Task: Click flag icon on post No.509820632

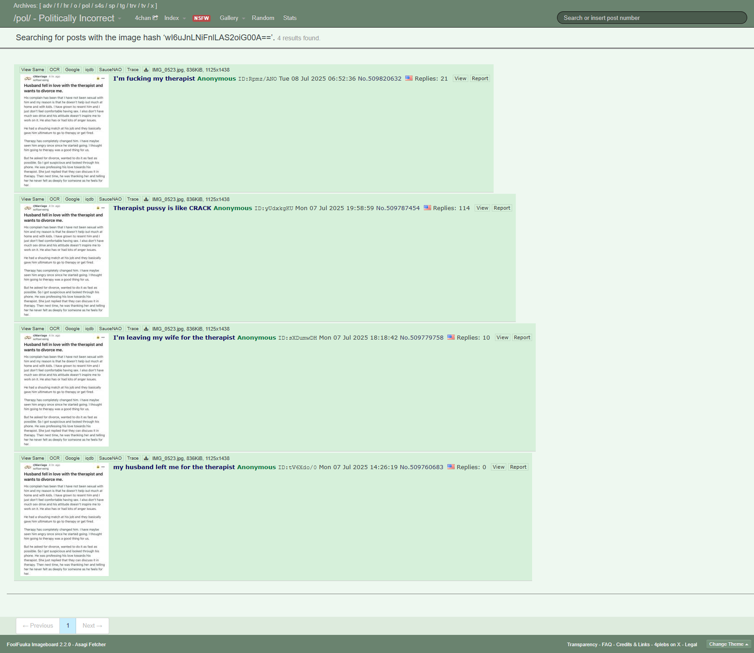Action: (x=409, y=78)
